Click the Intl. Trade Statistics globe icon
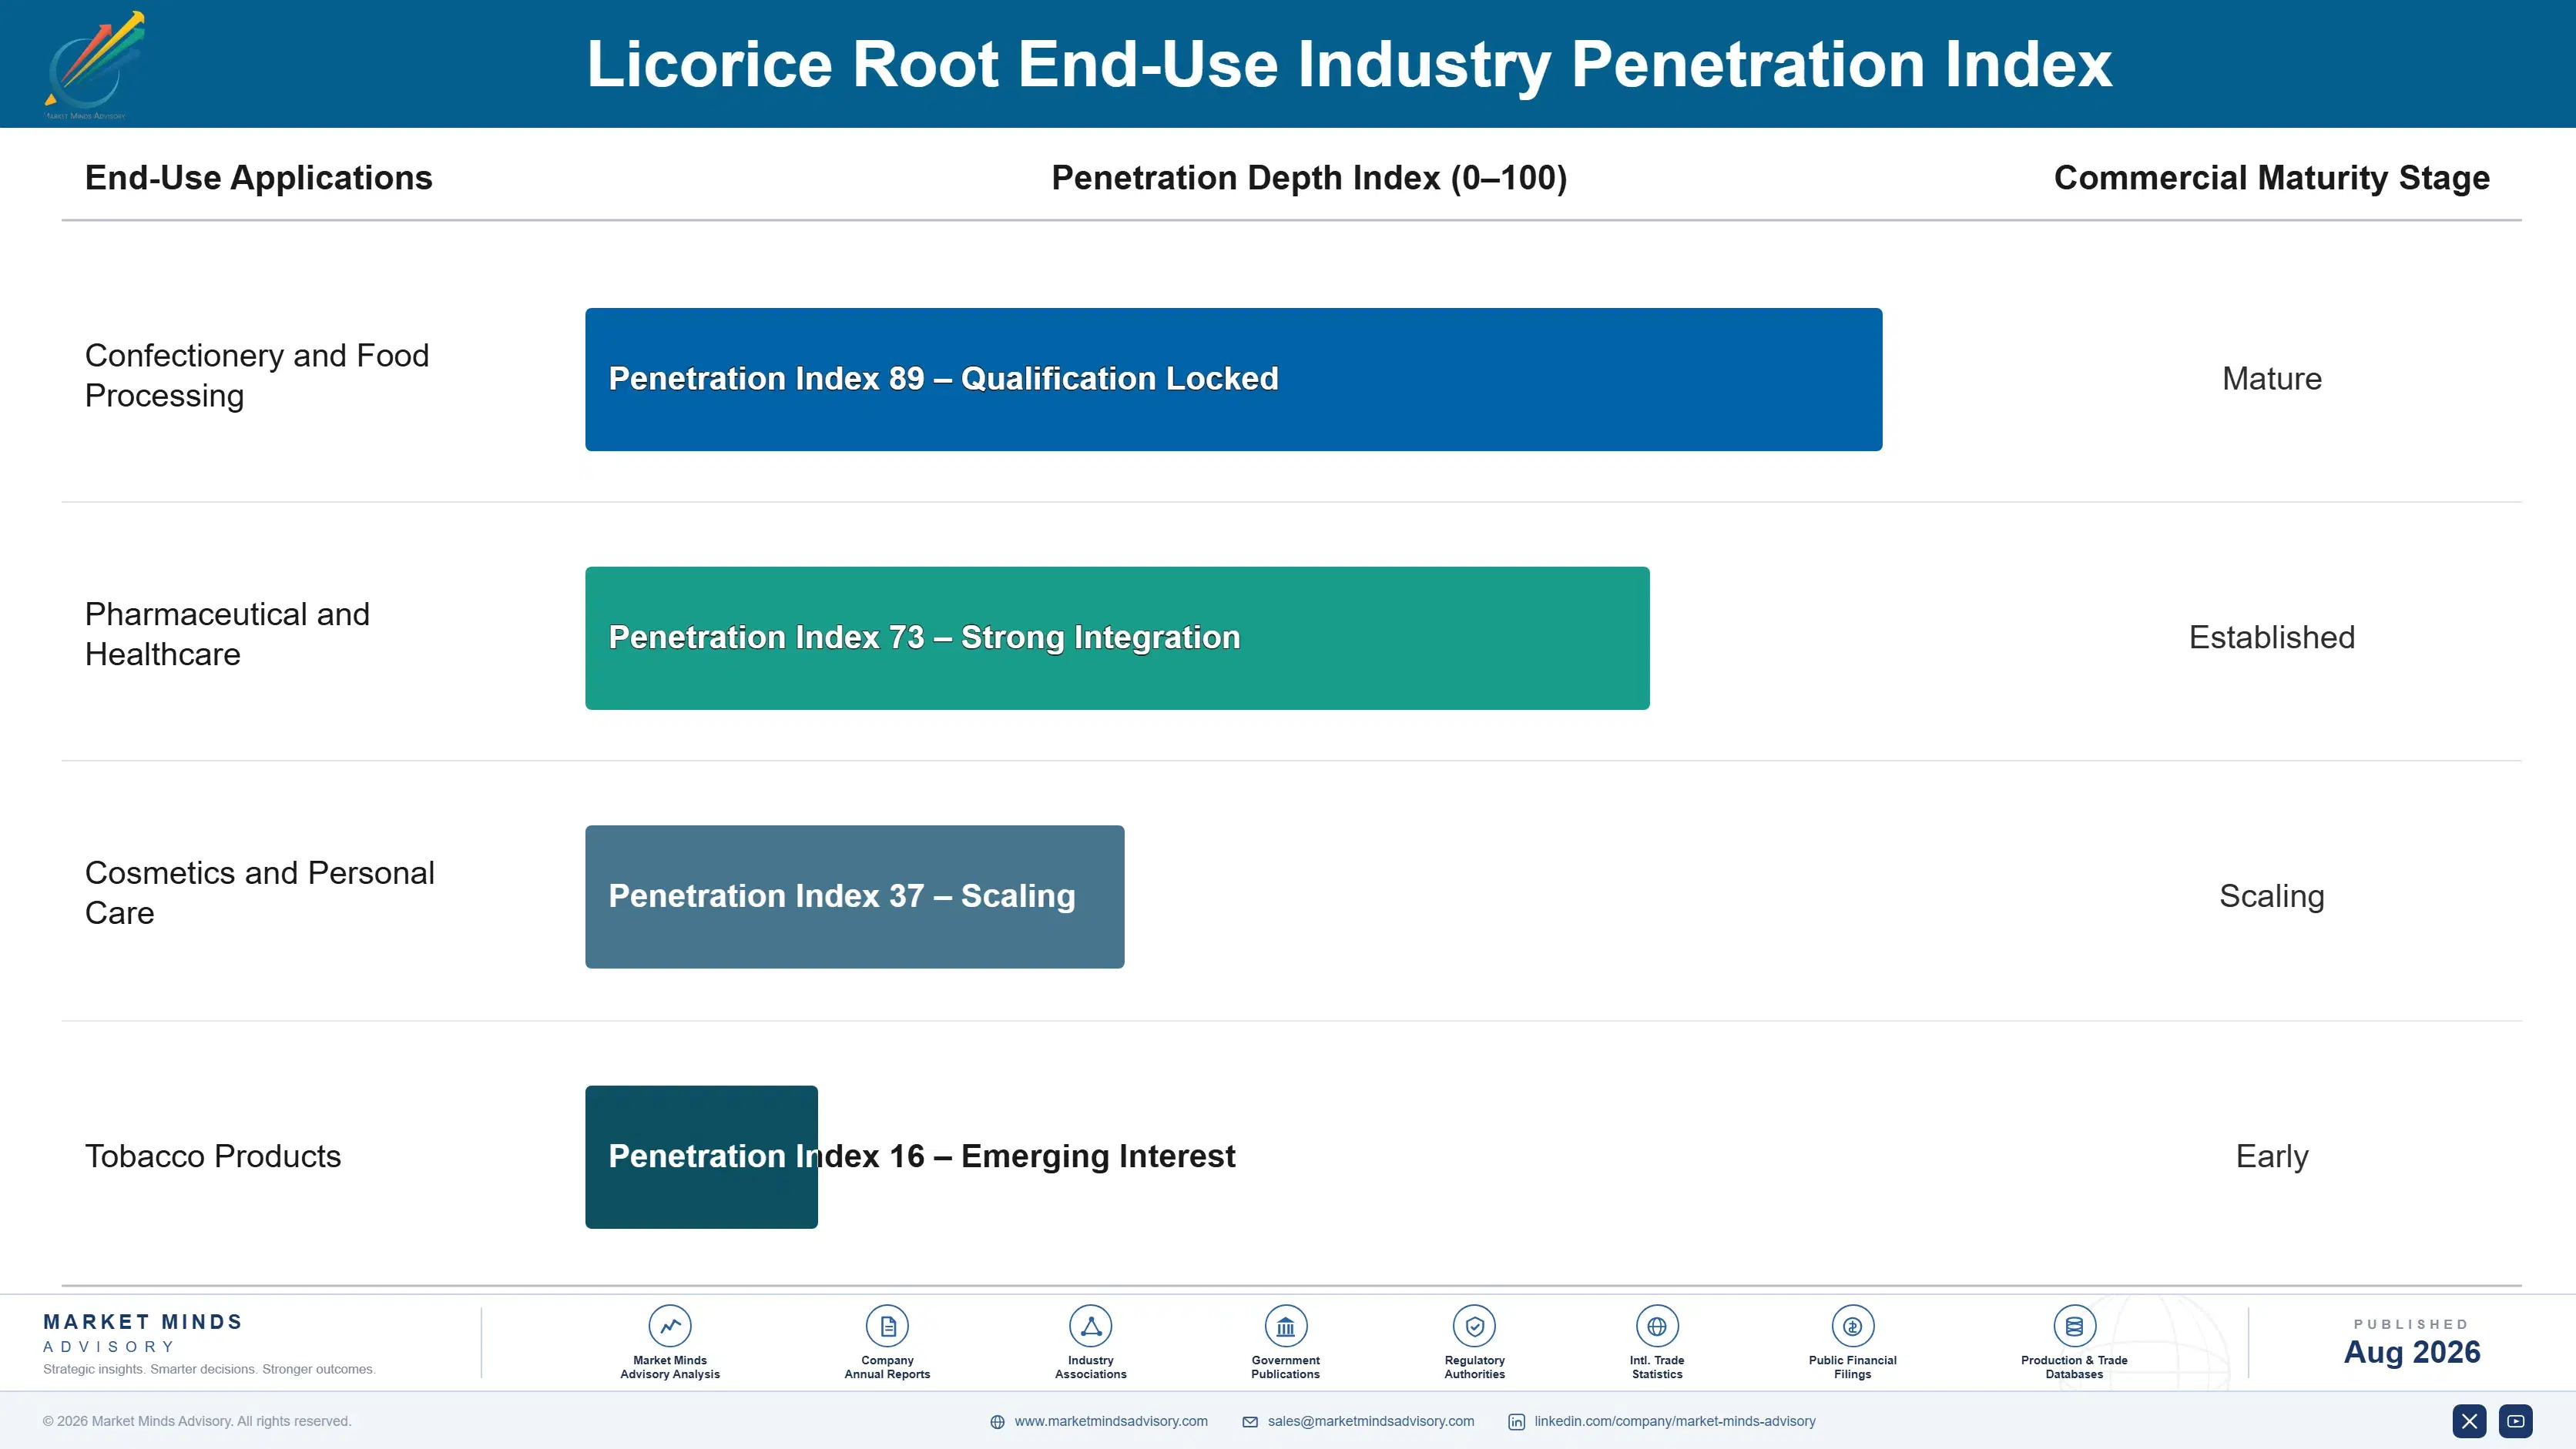 pos(1657,1326)
